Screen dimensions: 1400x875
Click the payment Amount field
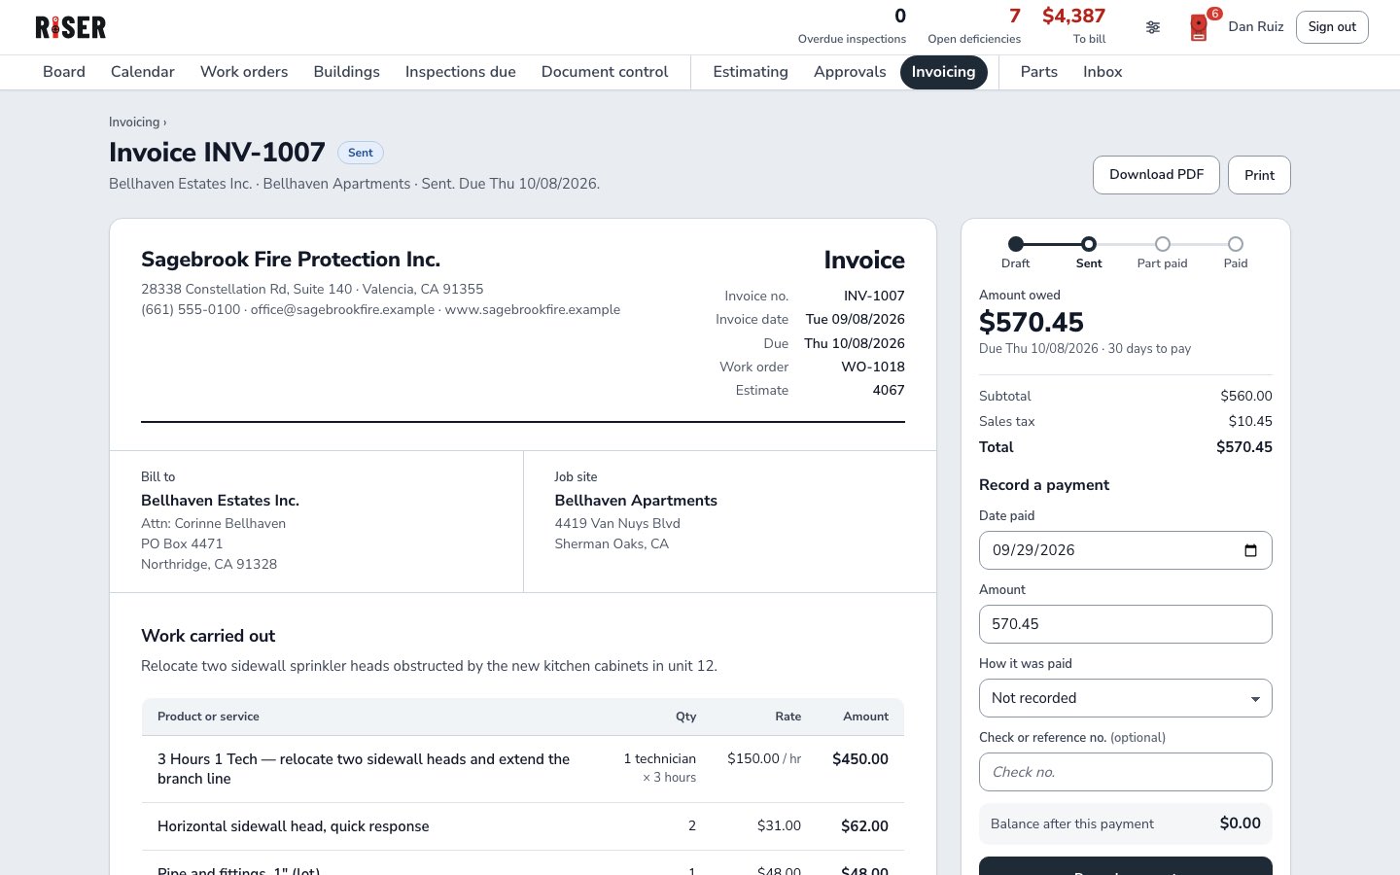1126,624
